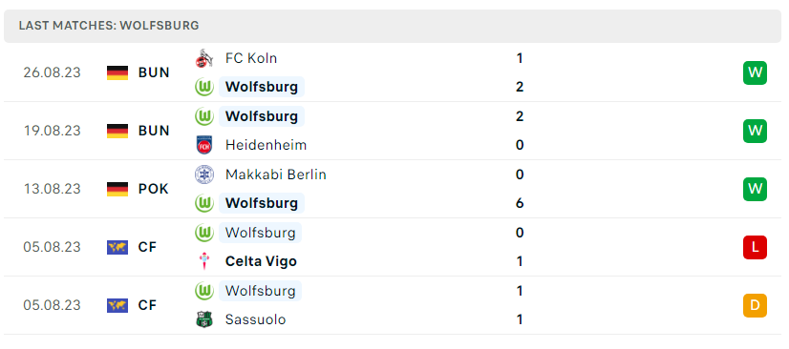Click the Last Matches: Wolfsburg header
This screenshot has width=789, height=349.
point(109,26)
